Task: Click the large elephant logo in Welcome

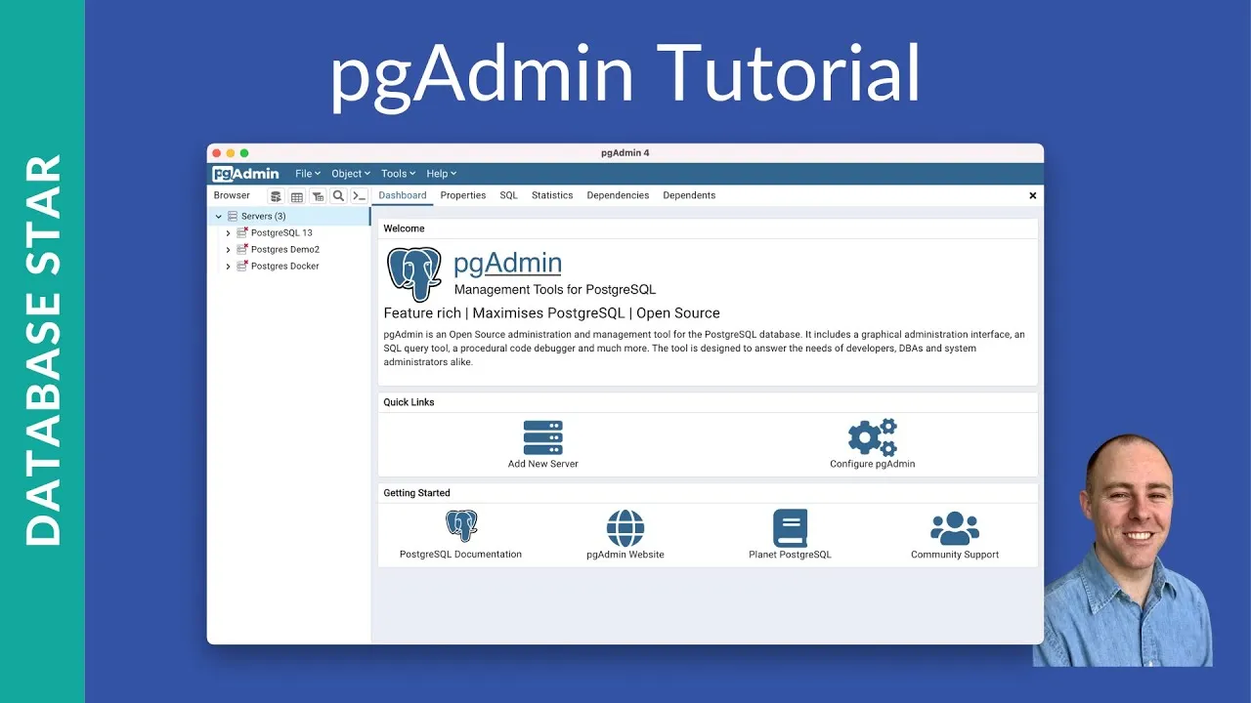Action: (x=414, y=274)
